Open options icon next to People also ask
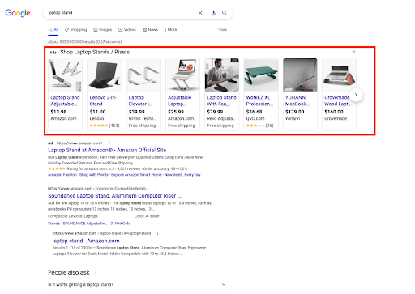The width and height of the screenshot is (415, 294). [x=96, y=272]
